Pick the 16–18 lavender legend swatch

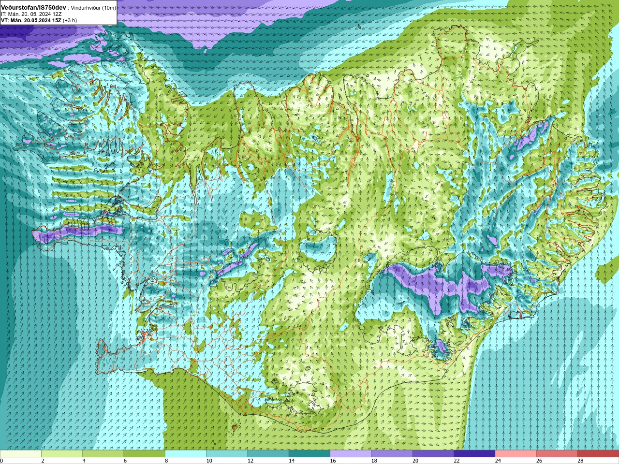(351, 454)
